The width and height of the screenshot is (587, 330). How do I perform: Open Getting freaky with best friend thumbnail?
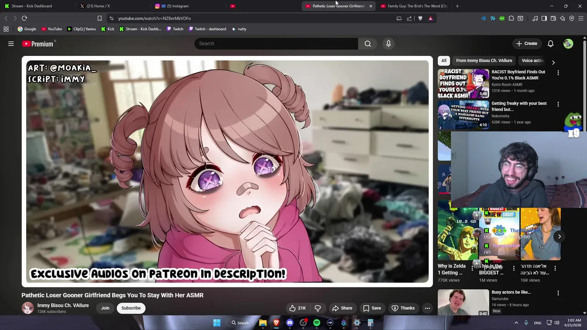(x=463, y=115)
